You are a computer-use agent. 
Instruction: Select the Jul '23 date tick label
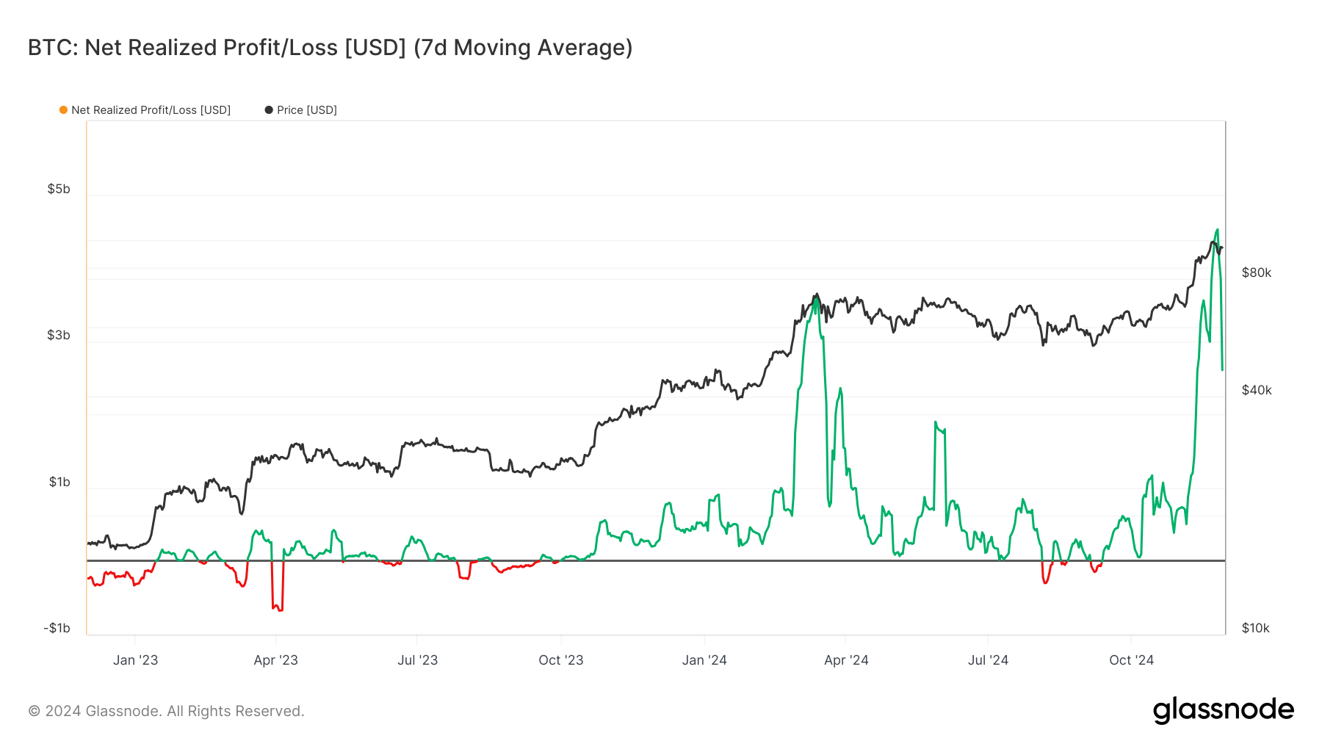point(417,660)
